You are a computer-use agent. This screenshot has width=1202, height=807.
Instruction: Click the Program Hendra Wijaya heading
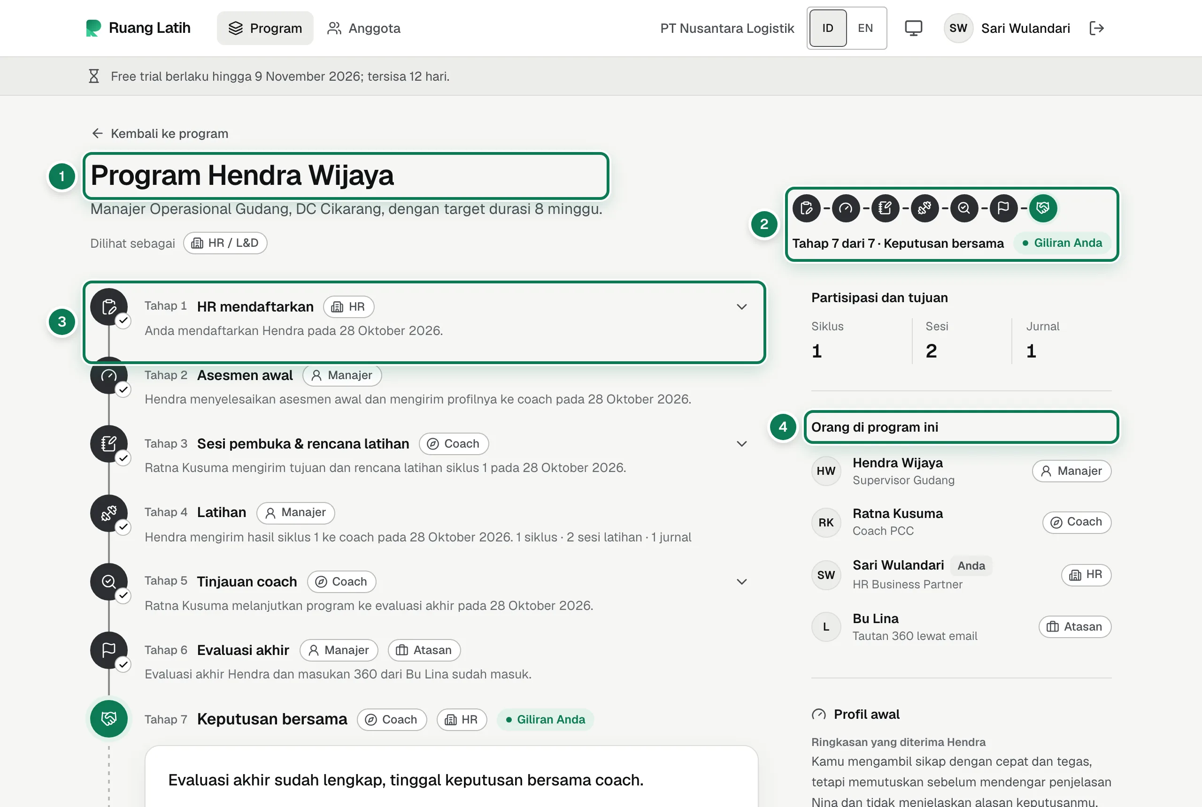tap(242, 175)
